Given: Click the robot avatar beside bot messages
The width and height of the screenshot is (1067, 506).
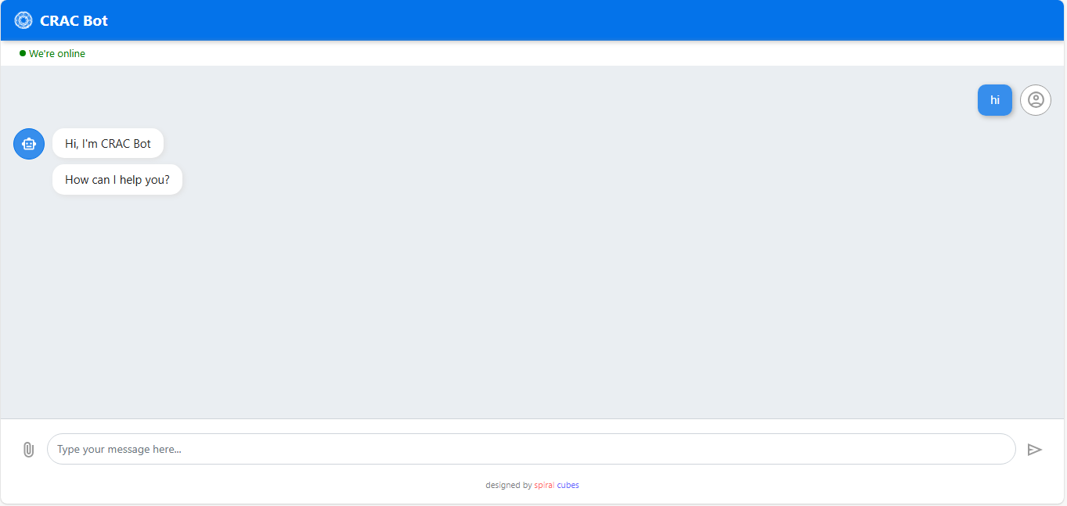Looking at the screenshot, I should 29,144.
